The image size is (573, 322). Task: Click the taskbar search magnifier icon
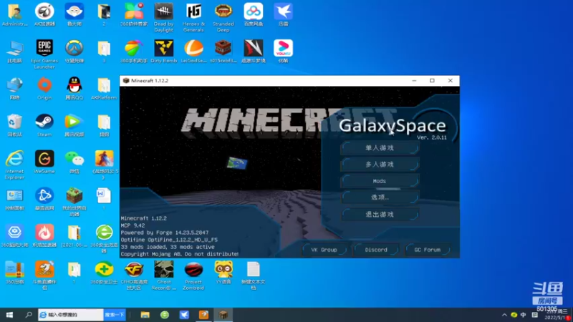point(29,315)
